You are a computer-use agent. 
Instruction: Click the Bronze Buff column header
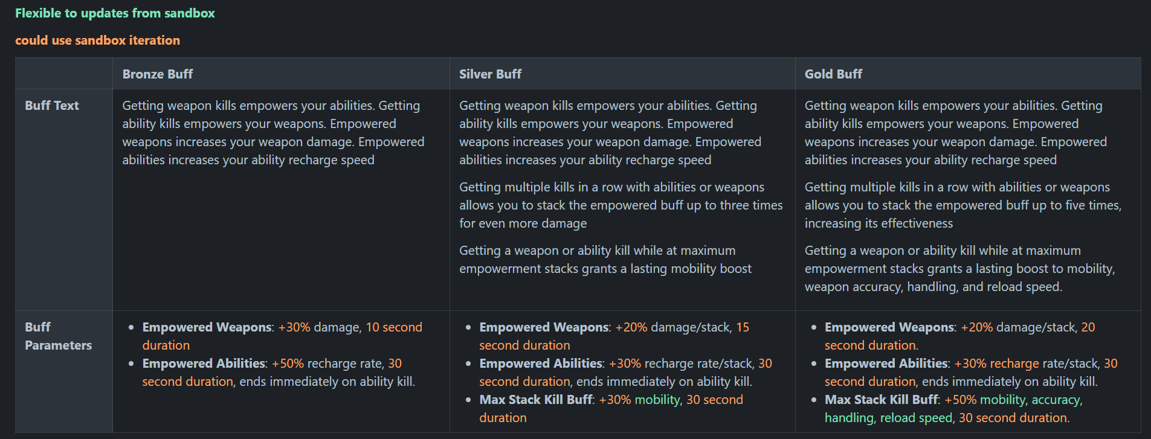coord(157,74)
